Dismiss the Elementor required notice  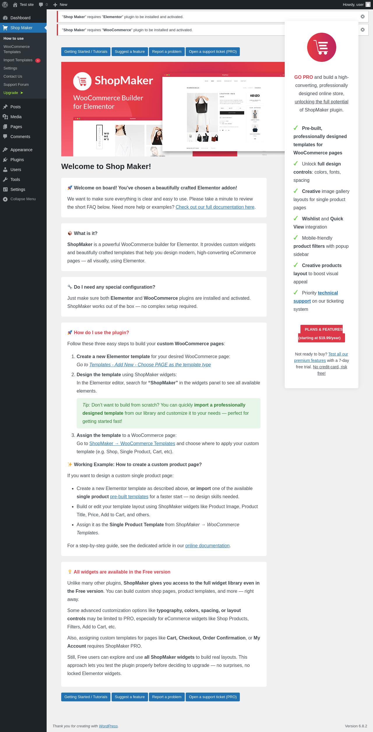(x=363, y=17)
